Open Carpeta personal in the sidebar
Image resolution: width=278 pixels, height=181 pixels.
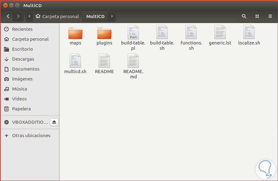[x=30, y=39]
